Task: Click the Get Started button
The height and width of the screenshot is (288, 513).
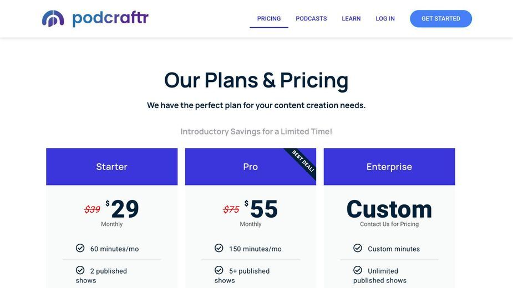Action: [x=441, y=19]
